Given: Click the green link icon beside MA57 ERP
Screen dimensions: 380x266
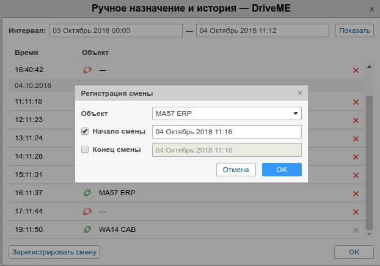Looking at the screenshot, I should pyautogui.click(x=87, y=193).
